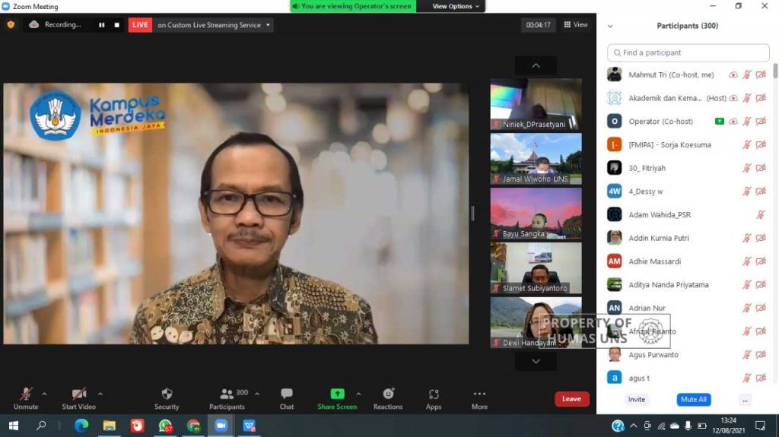Click the help question mark tray icon
This screenshot has width=779, height=437.
618,426
